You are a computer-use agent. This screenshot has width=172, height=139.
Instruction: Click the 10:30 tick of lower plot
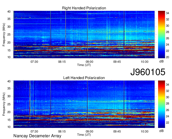click(145, 131)
